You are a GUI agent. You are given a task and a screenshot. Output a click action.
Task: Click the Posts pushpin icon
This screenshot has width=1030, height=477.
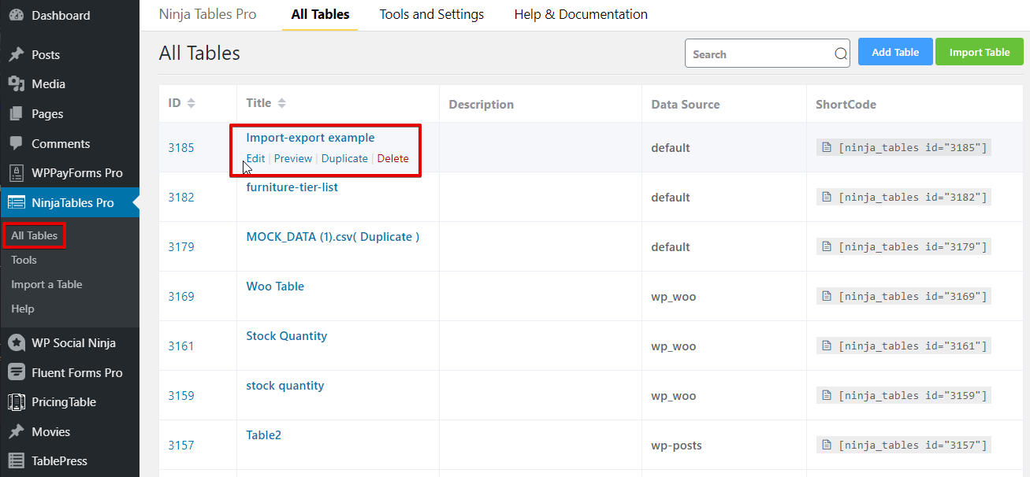[16, 54]
